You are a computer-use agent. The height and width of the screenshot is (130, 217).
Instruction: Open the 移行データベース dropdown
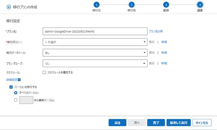(95, 52)
